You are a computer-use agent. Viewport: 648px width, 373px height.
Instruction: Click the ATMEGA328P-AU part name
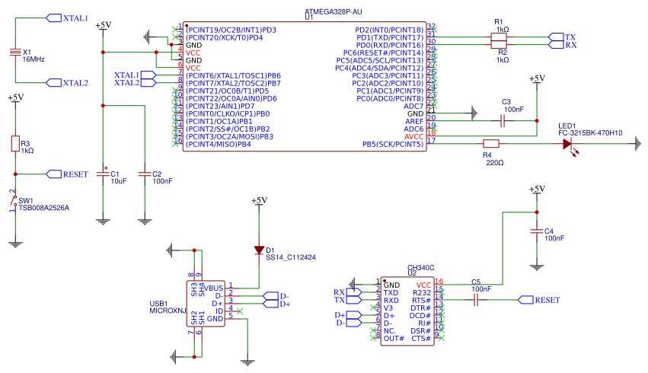334,12
